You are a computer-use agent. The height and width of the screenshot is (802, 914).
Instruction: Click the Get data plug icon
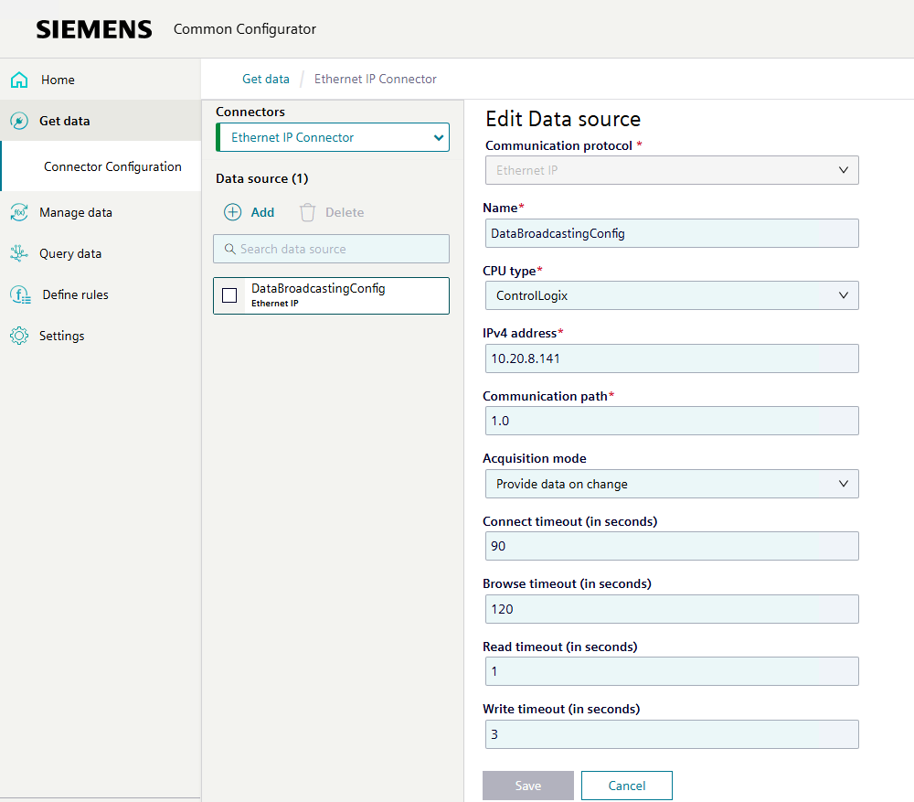pyautogui.click(x=19, y=121)
